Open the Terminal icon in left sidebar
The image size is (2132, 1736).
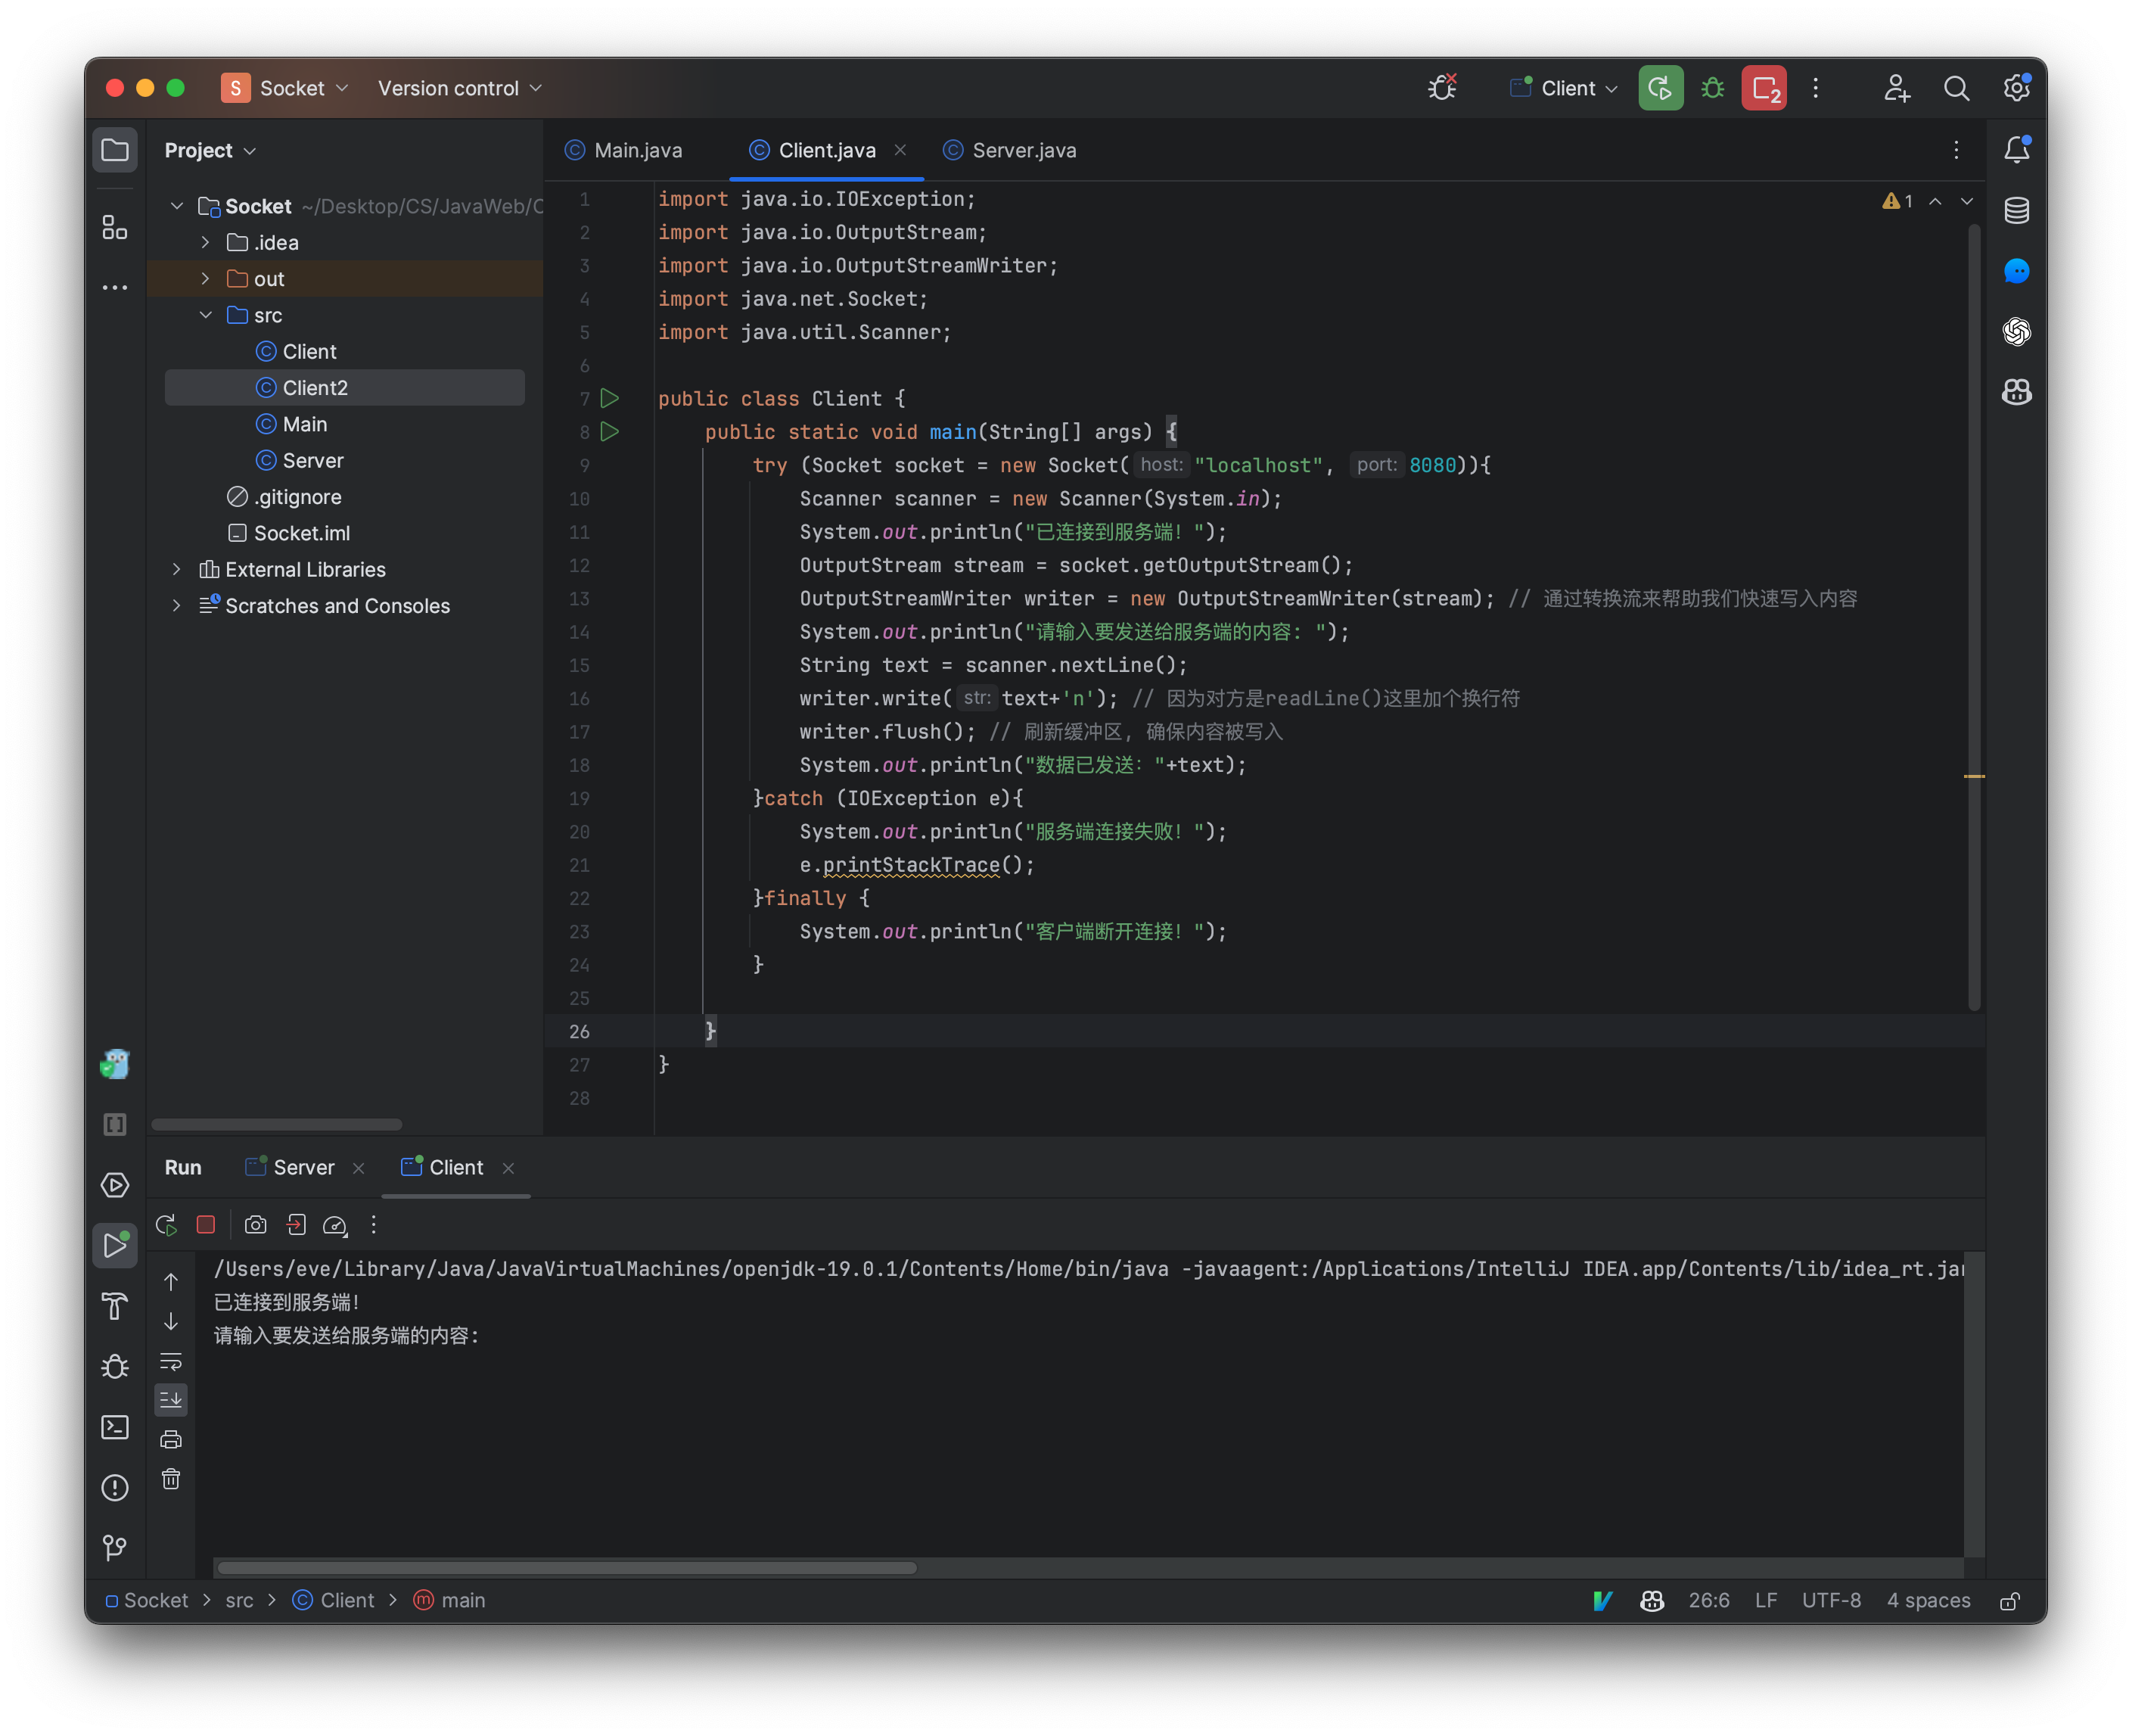click(115, 1427)
